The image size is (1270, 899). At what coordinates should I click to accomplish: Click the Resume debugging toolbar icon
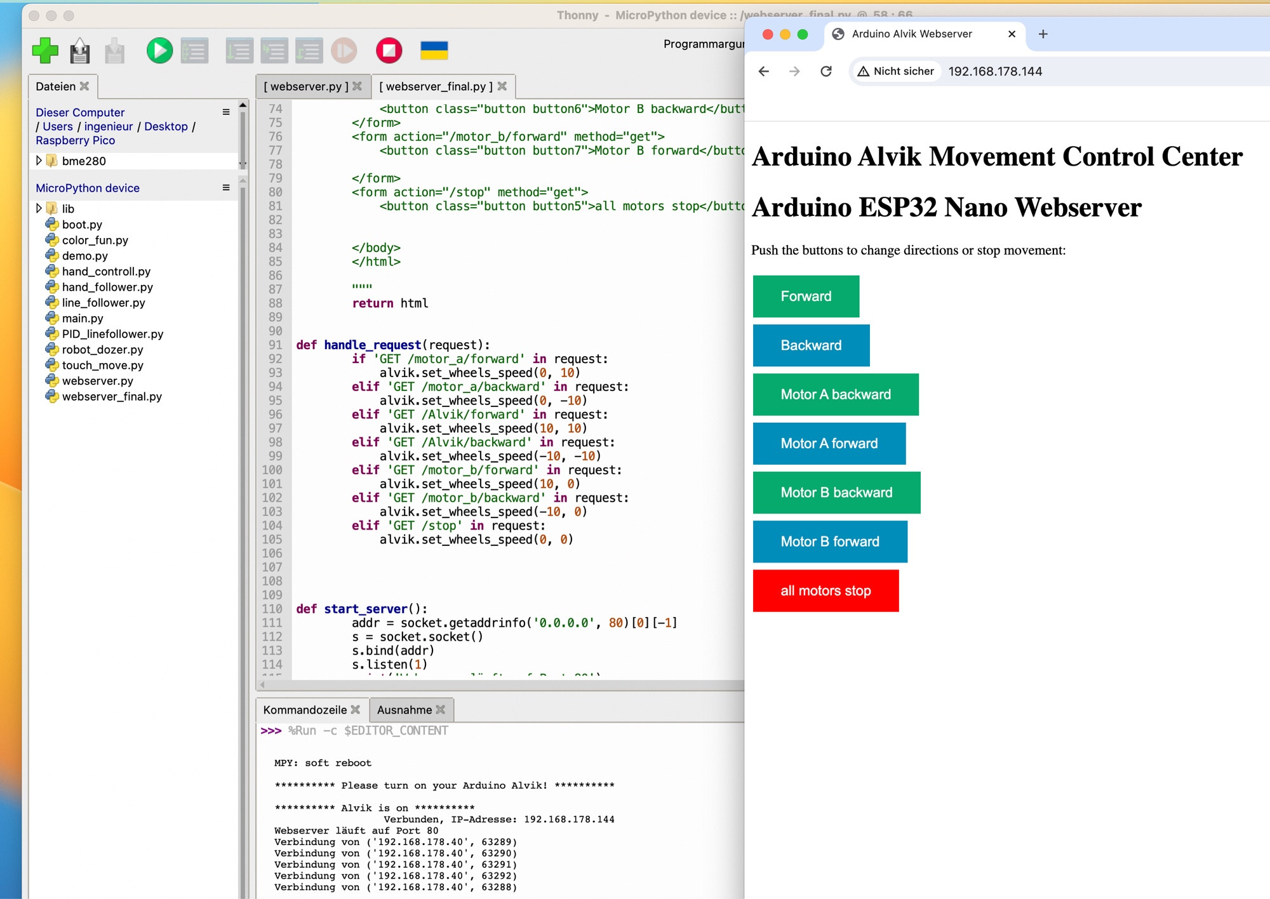click(x=344, y=51)
